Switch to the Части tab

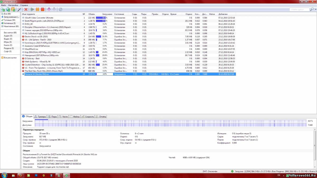pos(63,117)
